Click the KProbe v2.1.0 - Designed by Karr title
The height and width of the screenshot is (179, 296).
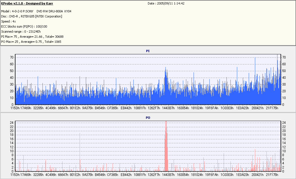(x=27, y=3)
